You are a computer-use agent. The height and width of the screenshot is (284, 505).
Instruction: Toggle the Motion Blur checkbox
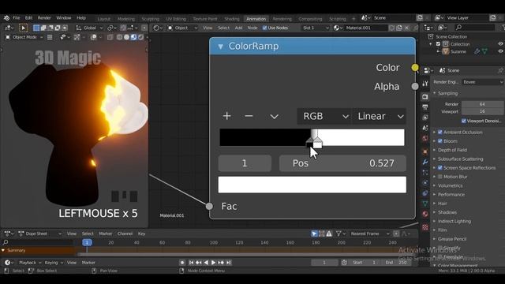point(440,177)
